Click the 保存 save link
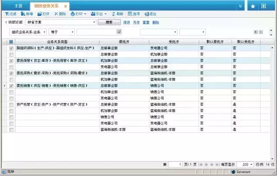This screenshot has width=277, height=176. [126, 22]
